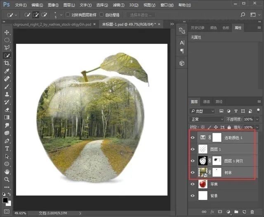This screenshot has height=217, width=264.
Task: Hide the 苹果 layer with eye icon
Action: (x=193, y=184)
